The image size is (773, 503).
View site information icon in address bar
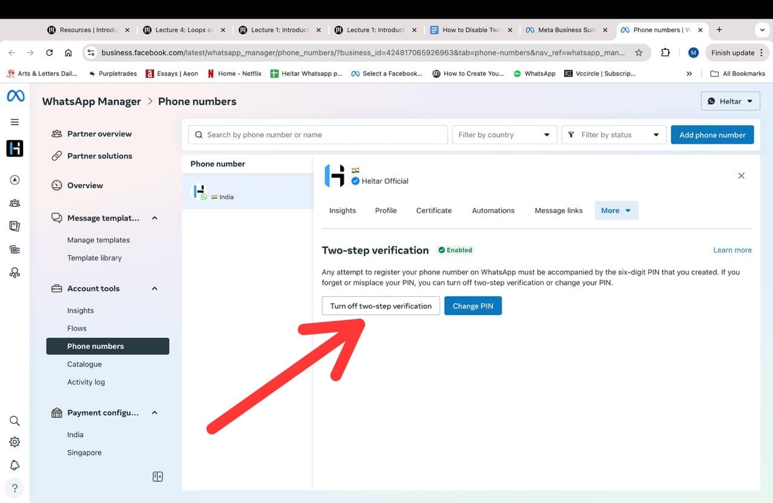91,53
